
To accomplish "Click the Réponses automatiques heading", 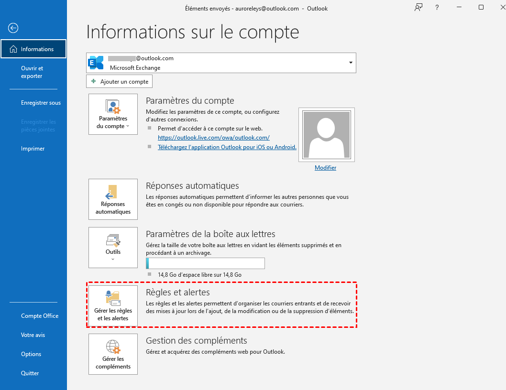I will [x=192, y=186].
